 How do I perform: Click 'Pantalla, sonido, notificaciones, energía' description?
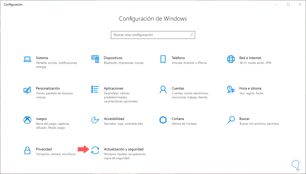point(57,65)
